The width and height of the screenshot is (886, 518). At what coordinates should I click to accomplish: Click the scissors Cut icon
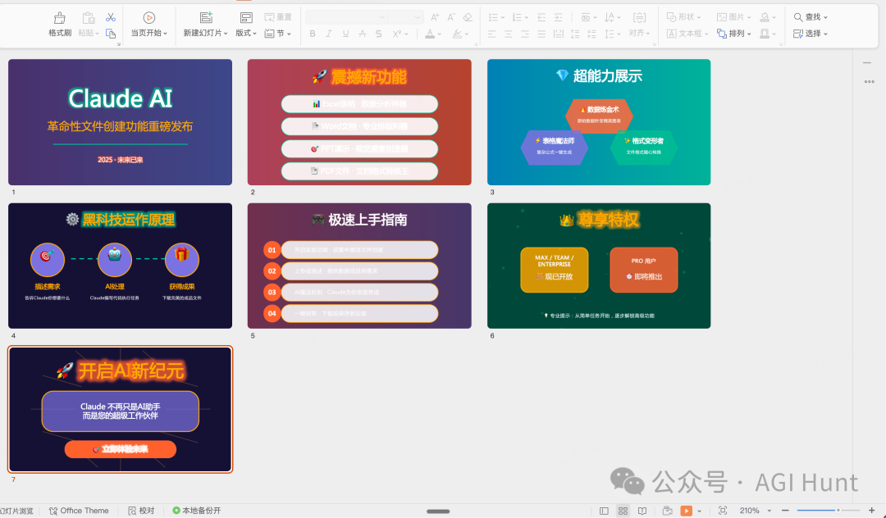tap(111, 17)
